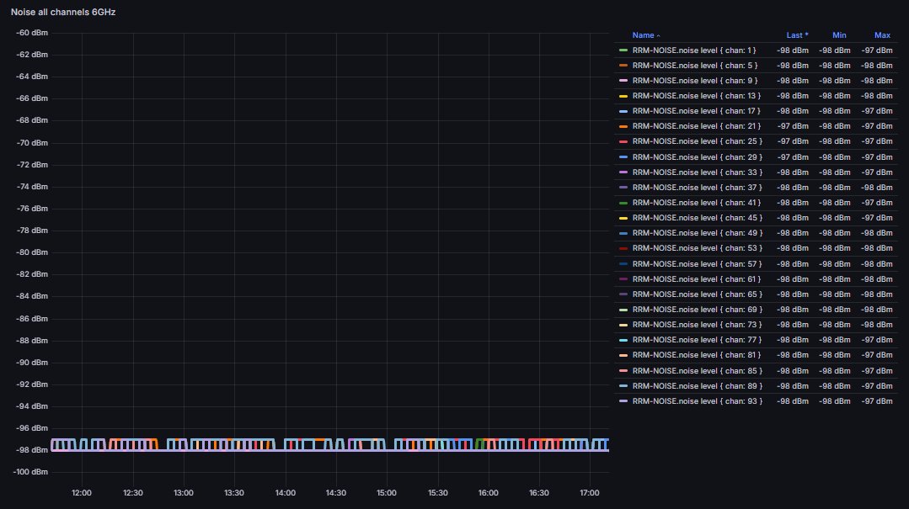This screenshot has height=509, width=909.
Task: Click legend label RRM-NOISE.noise level { chan: 93 }
Action: point(697,400)
